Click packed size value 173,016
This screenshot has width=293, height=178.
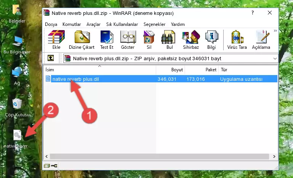tap(195, 79)
